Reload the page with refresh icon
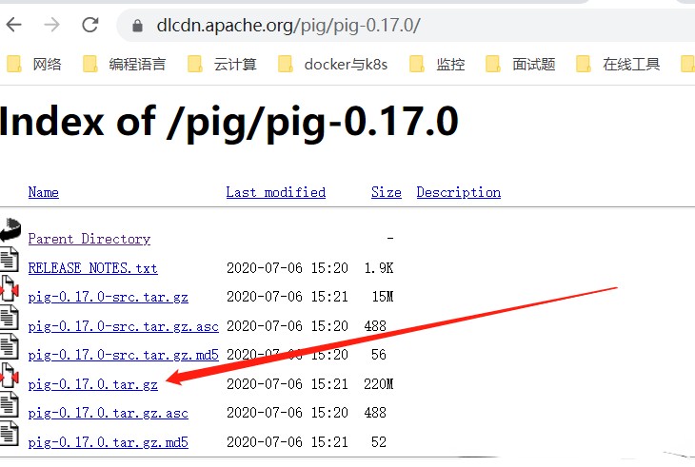 tap(89, 25)
